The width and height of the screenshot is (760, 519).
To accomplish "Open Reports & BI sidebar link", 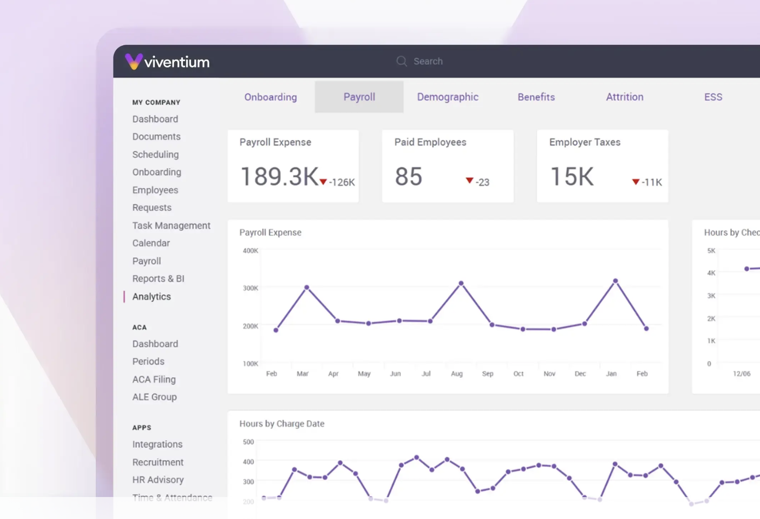I will coord(158,278).
